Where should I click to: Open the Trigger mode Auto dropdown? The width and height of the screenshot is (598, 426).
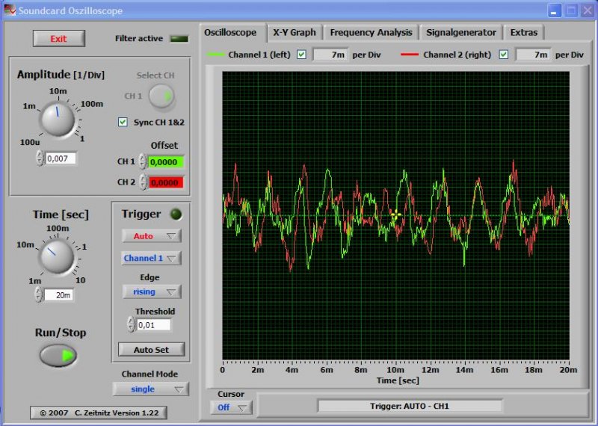[152, 236]
